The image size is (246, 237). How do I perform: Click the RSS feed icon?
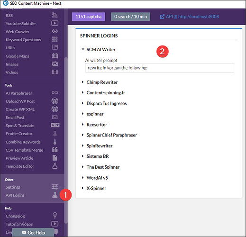(55, 15)
